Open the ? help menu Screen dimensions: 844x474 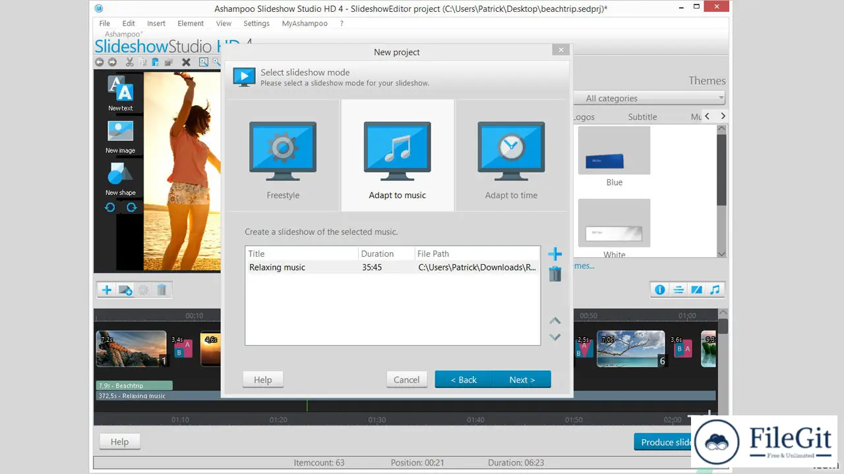[x=342, y=23]
